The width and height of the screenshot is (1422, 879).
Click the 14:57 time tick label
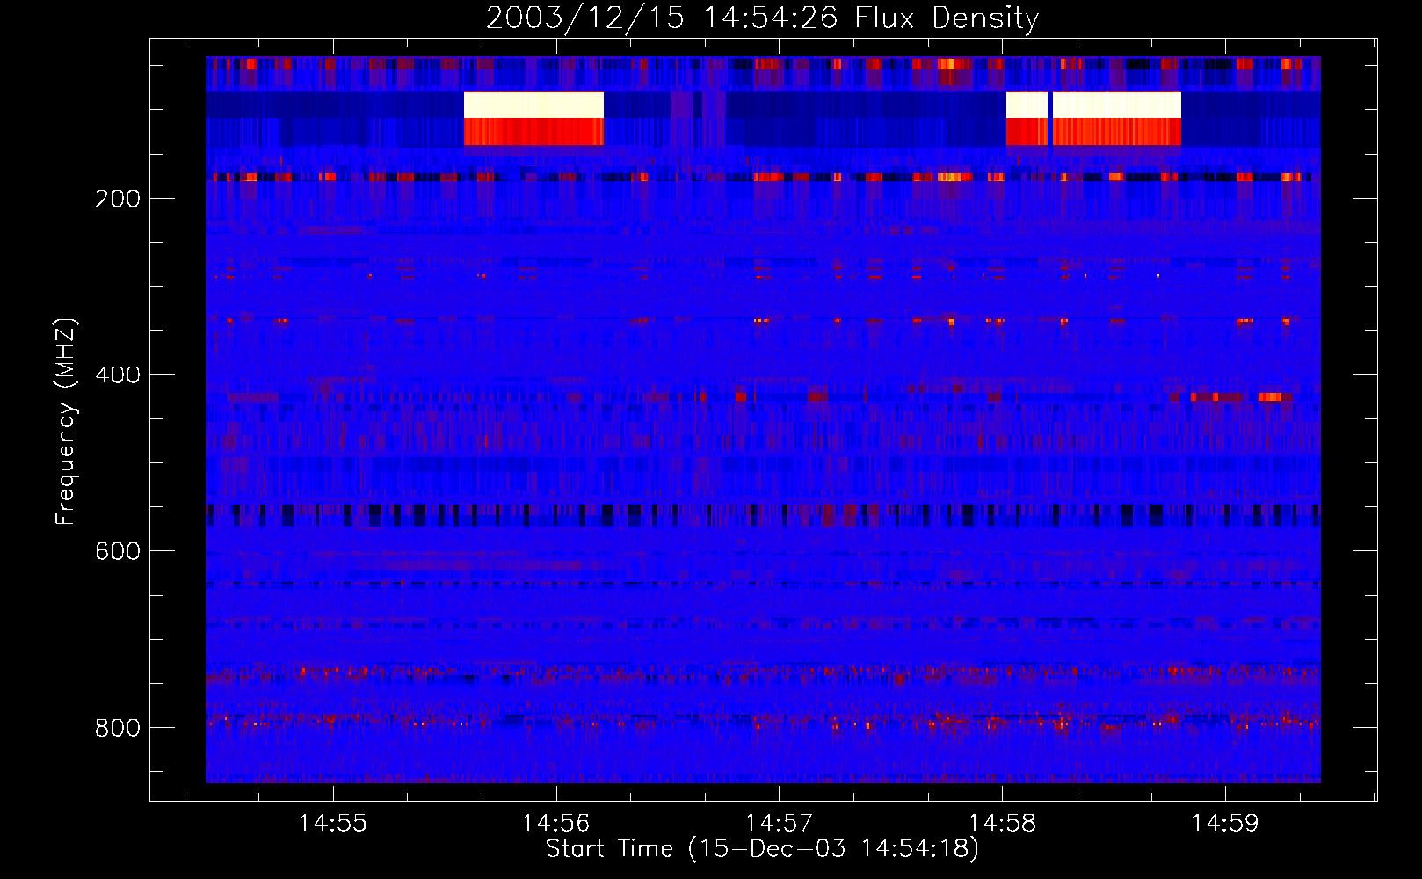pos(779,824)
